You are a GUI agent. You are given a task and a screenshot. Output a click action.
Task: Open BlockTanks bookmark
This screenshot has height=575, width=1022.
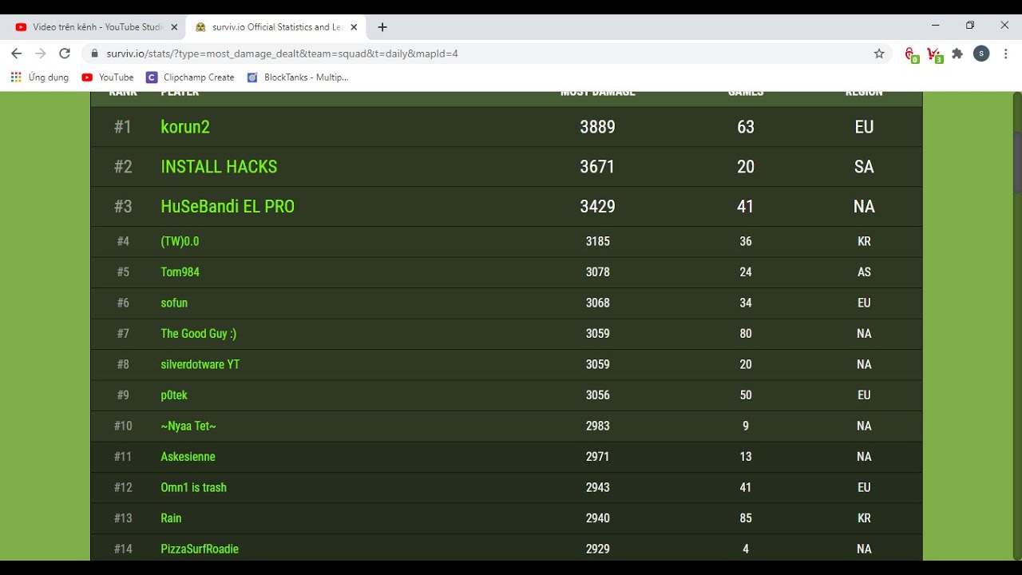[298, 77]
